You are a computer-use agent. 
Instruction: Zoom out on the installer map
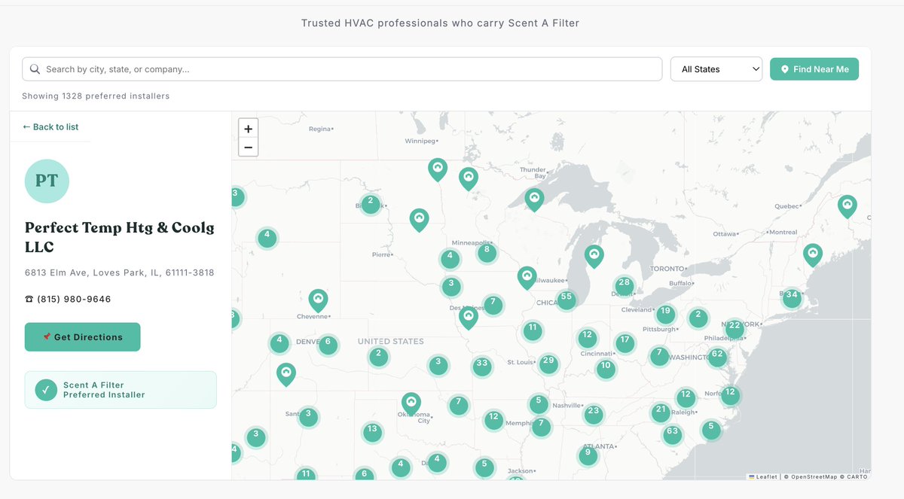point(248,147)
